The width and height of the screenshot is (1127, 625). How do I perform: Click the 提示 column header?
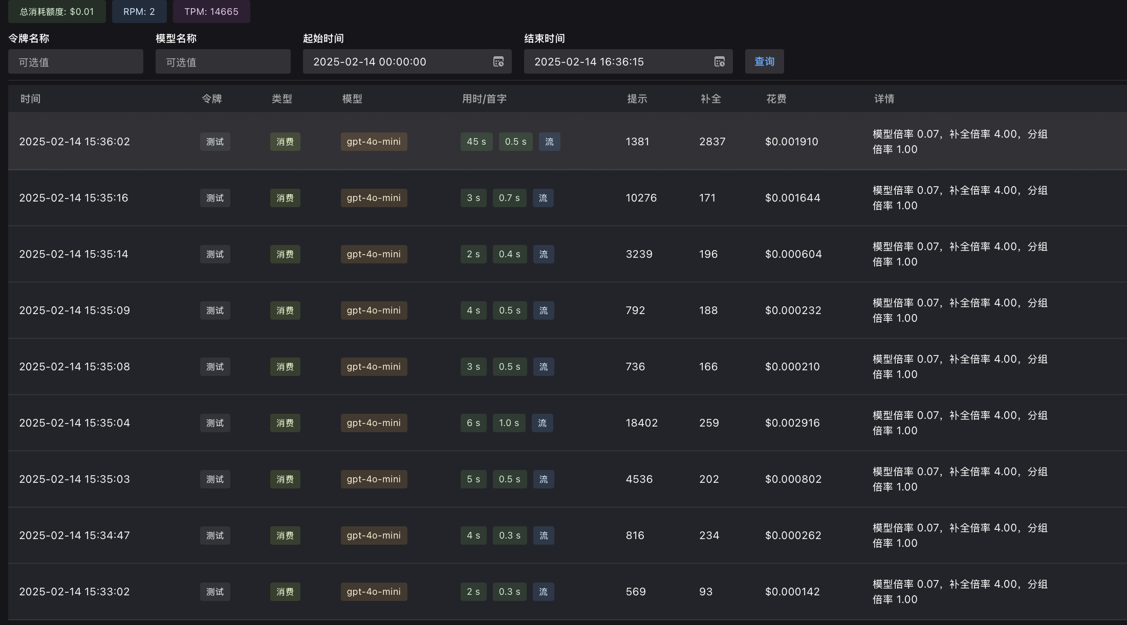[x=637, y=99]
